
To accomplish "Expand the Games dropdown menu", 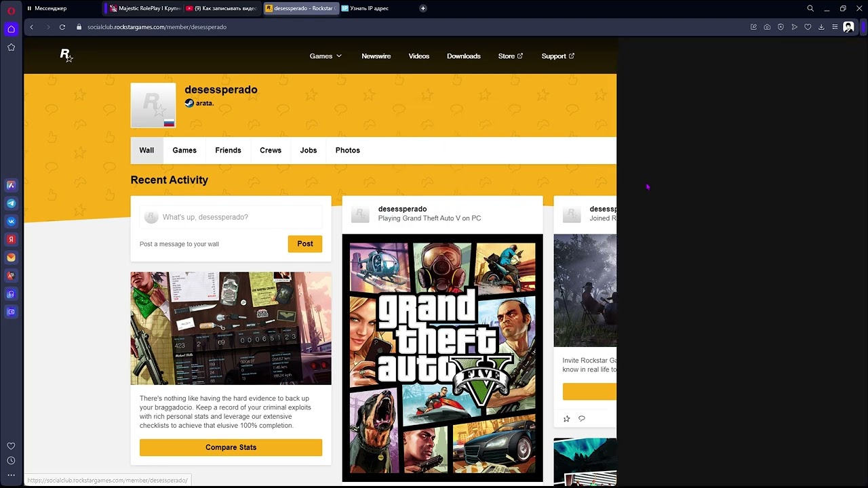I will pos(325,56).
